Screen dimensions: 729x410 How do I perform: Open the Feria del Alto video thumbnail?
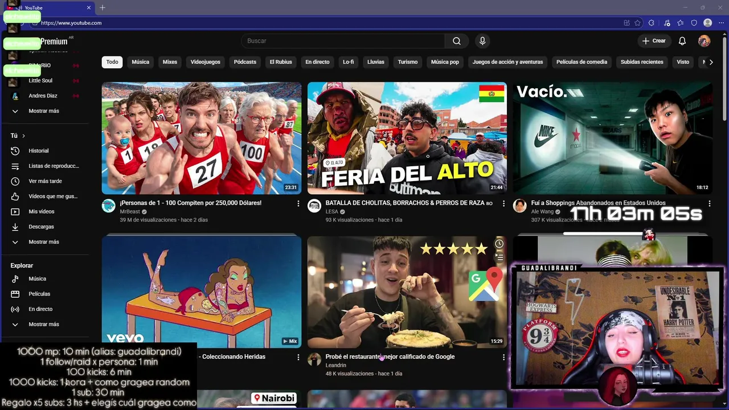pos(407,138)
